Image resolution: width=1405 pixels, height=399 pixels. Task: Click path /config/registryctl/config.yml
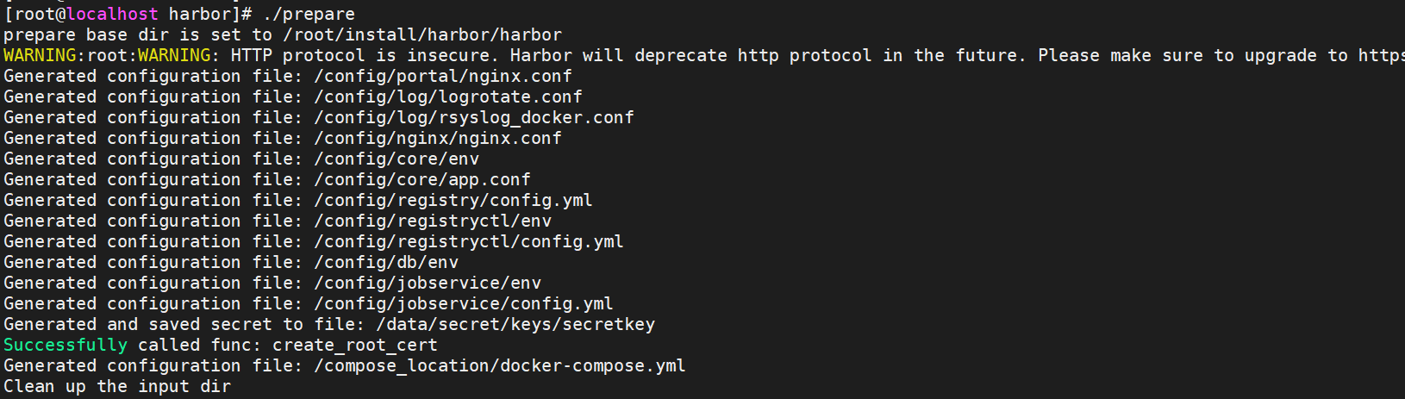(469, 241)
